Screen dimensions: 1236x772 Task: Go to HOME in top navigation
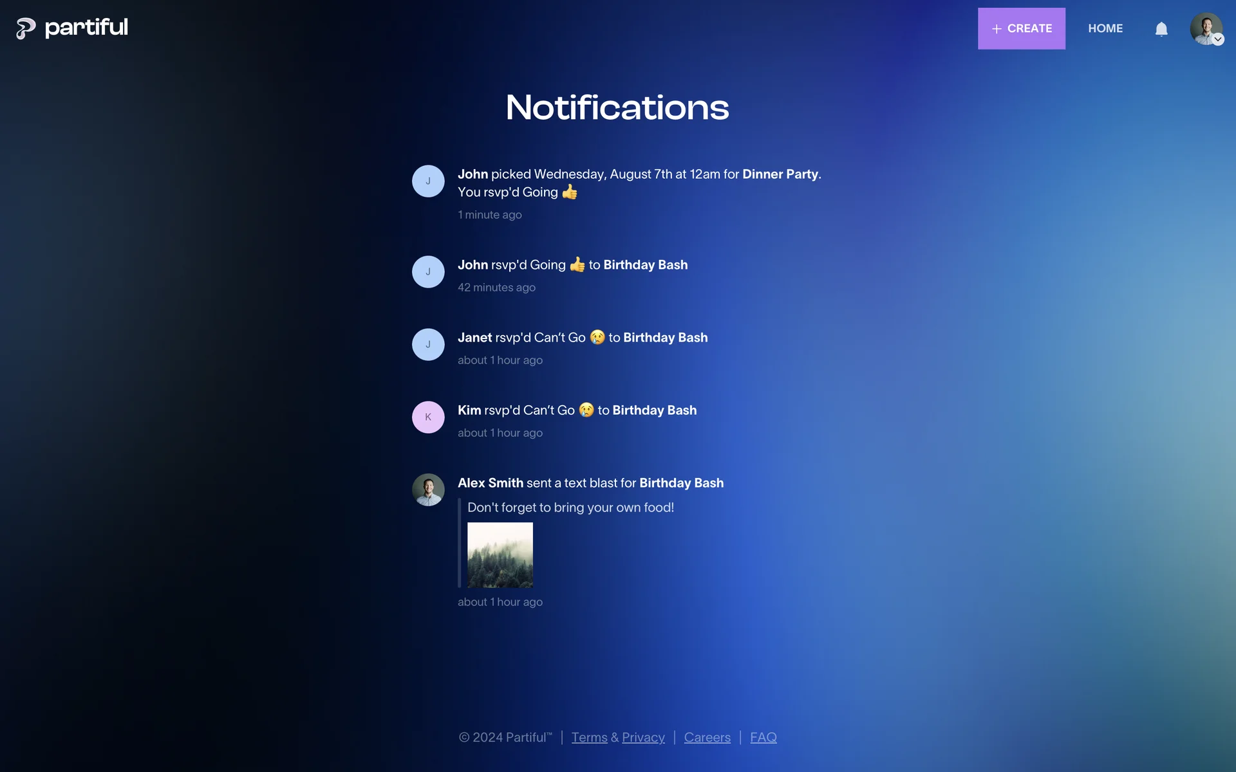(x=1105, y=28)
